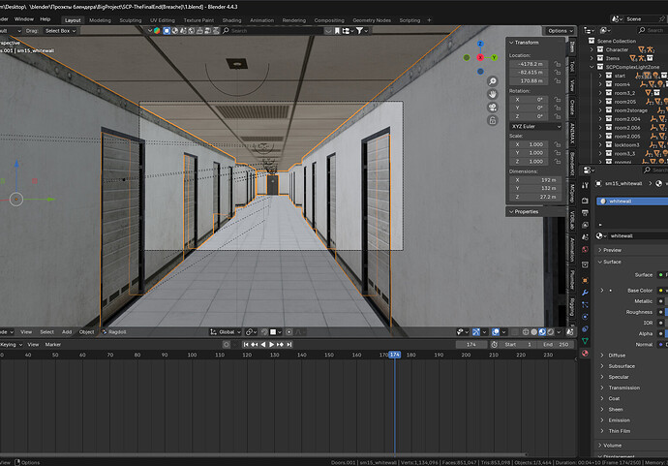
Task: Open the Help menu
Action: coord(46,19)
